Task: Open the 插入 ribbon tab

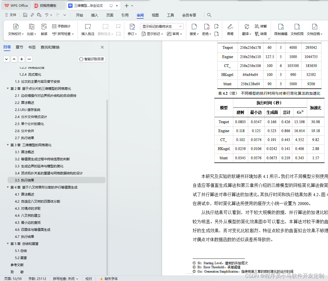Action: point(94,15)
